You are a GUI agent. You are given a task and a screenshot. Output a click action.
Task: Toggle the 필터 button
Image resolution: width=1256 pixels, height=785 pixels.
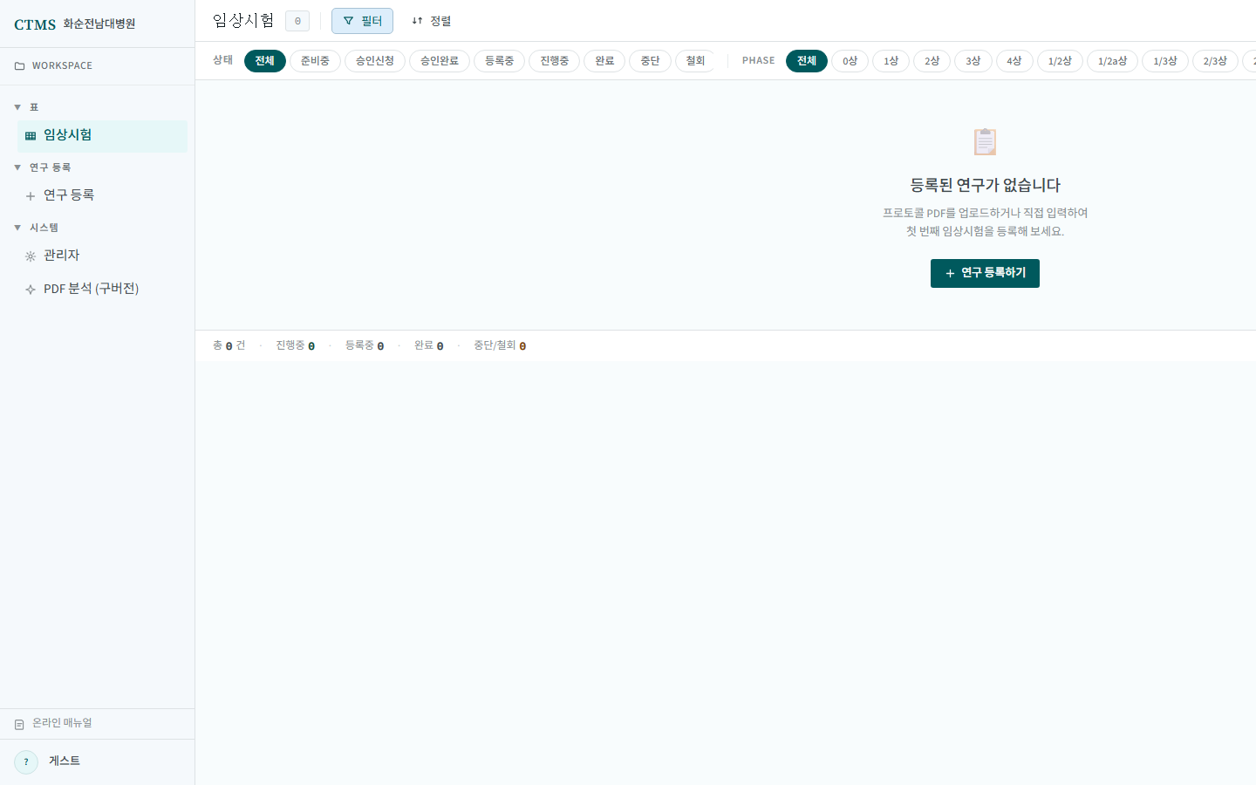362,21
